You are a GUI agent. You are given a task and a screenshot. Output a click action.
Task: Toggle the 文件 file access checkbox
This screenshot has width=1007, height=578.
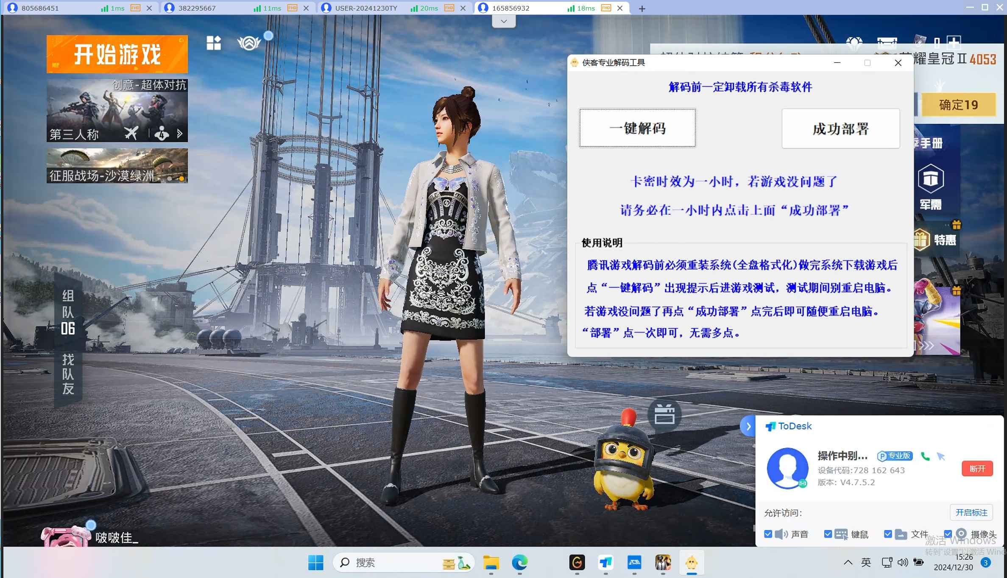pos(887,534)
